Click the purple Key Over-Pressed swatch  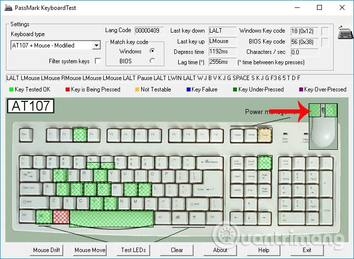(301, 89)
